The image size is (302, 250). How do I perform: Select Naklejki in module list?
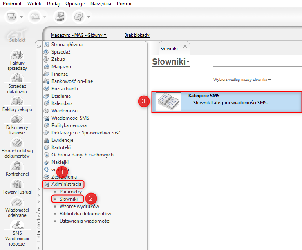pos(60,162)
